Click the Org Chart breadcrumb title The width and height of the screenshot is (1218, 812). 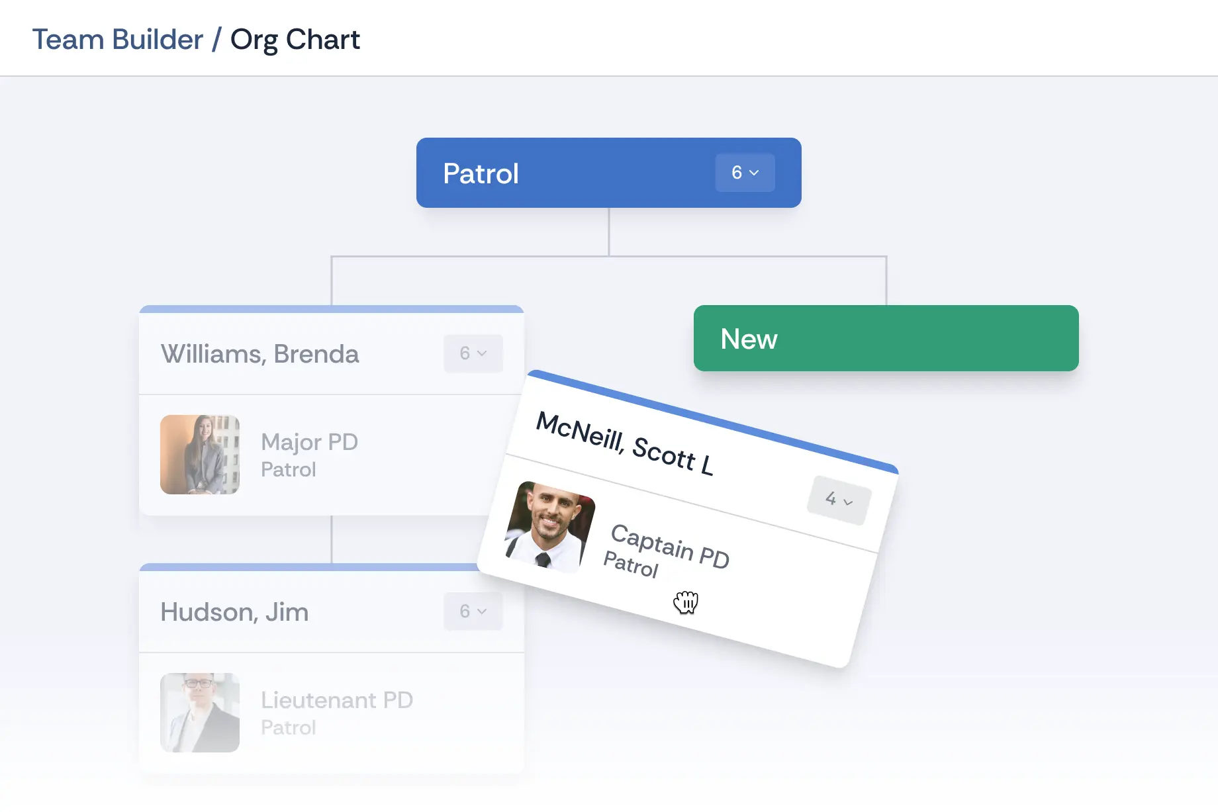[x=295, y=40]
